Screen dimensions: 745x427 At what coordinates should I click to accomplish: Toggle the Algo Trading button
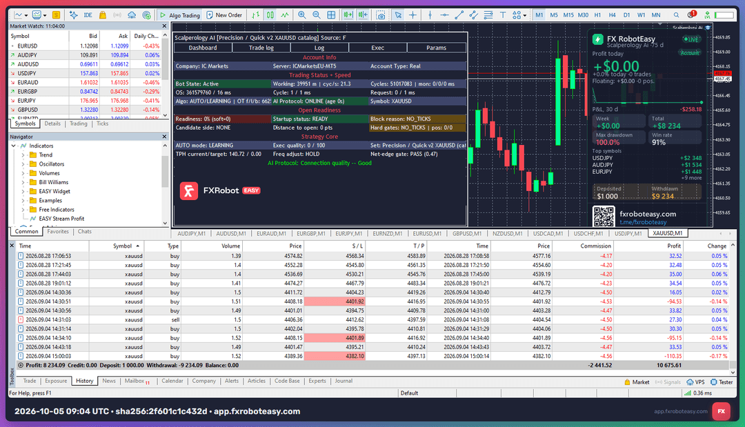[179, 14]
